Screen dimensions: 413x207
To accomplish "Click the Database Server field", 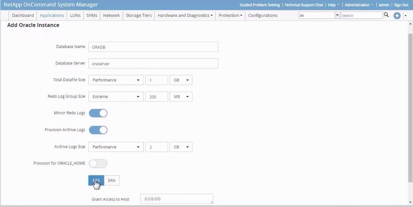I will click(x=153, y=64).
